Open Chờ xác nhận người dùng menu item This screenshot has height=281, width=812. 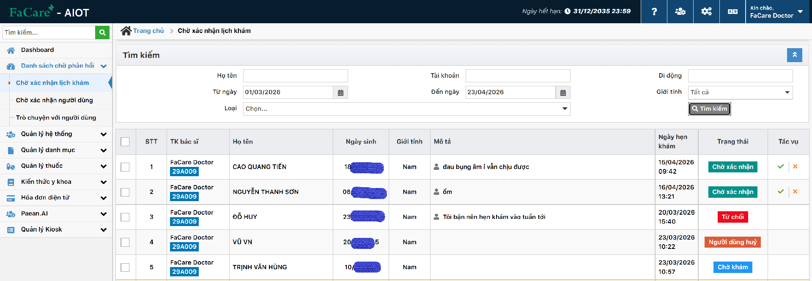point(55,100)
